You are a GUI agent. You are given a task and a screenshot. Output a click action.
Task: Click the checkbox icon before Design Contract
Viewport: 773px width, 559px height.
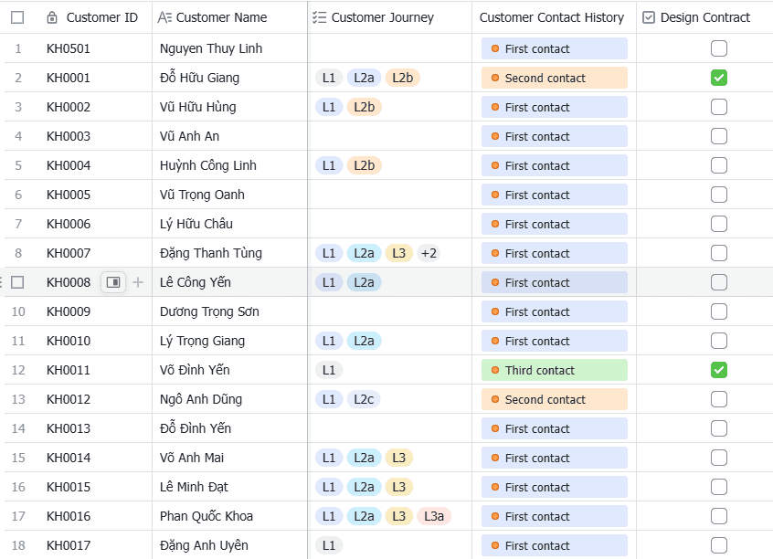[649, 17]
